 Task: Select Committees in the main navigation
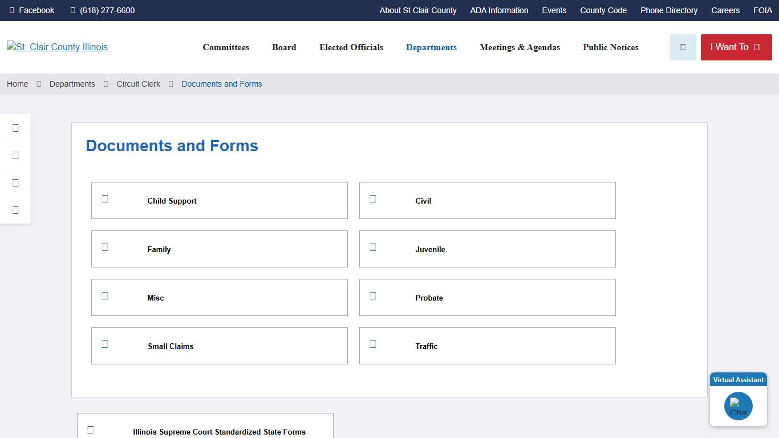click(226, 47)
